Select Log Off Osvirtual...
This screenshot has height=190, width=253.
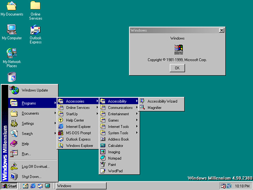(32, 166)
